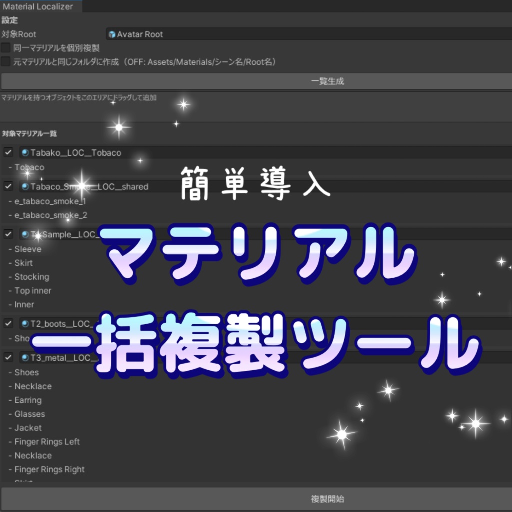This screenshot has width=512, height=512.
Task: Uncheck the Tabaco_Smoke__LOC__shared material
Action: tap(7, 187)
